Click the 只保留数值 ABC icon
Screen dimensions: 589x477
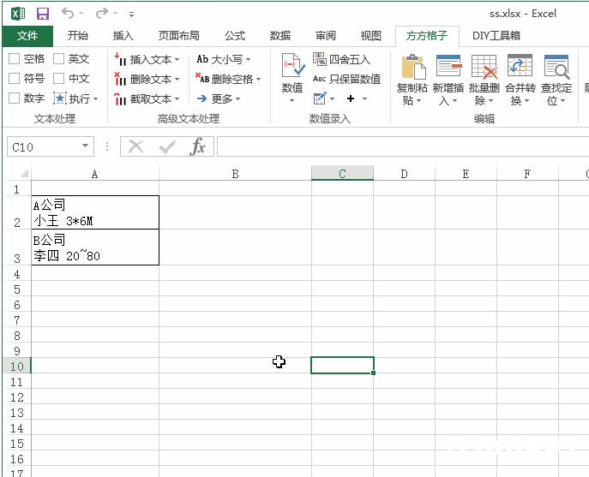coord(319,79)
